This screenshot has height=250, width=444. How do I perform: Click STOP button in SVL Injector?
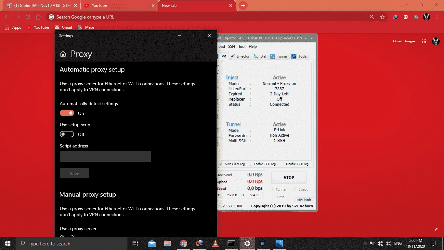[289, 178]
